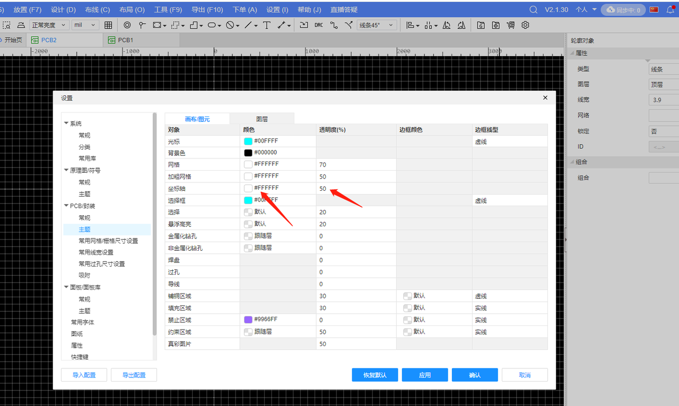Collapse the PCB/封装 tree node
Viewport: 679px width, 406px height.
[66, 206]
